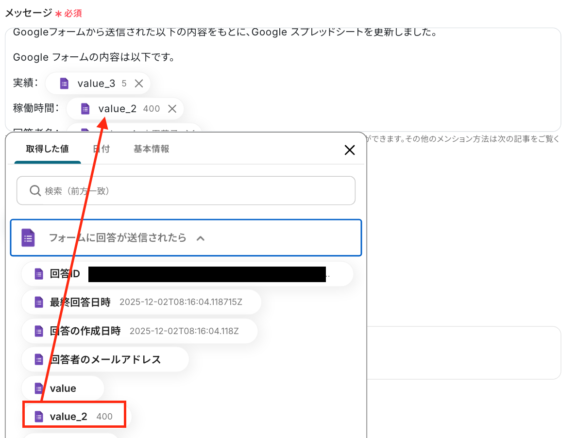The width and height of the screenshot is (577, 438).
Task: Click the timestamp 2025-12-02T08:16:04.118715Z
Action: (181, 302)
